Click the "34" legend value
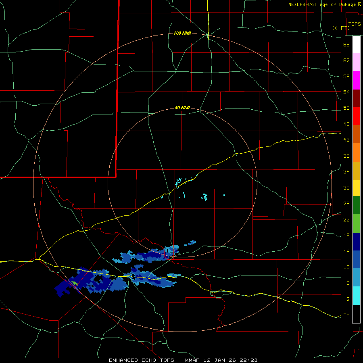The height and width of the screenshot is (363, 363). (x=346, y=172)
